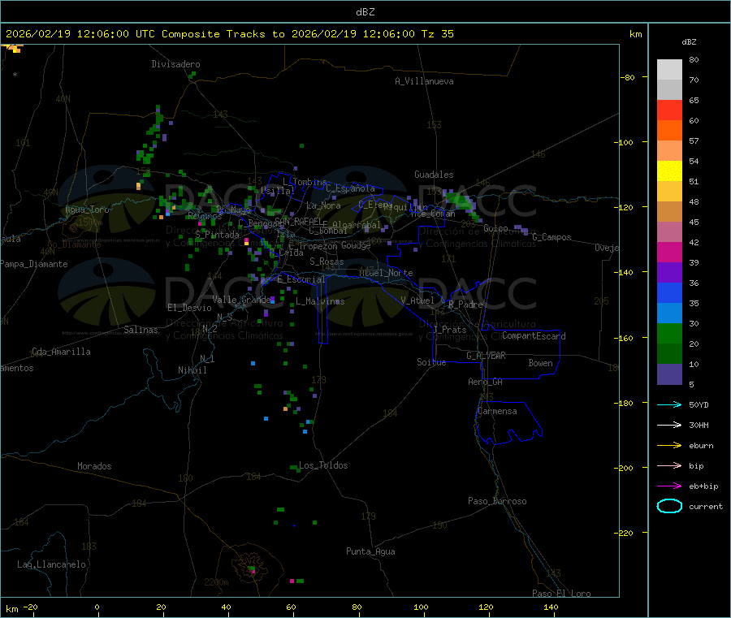Viewport: 731px width, 618px height.
Task: Select the indigo 5-10 dBZ color band
Action: click(669, 374)
